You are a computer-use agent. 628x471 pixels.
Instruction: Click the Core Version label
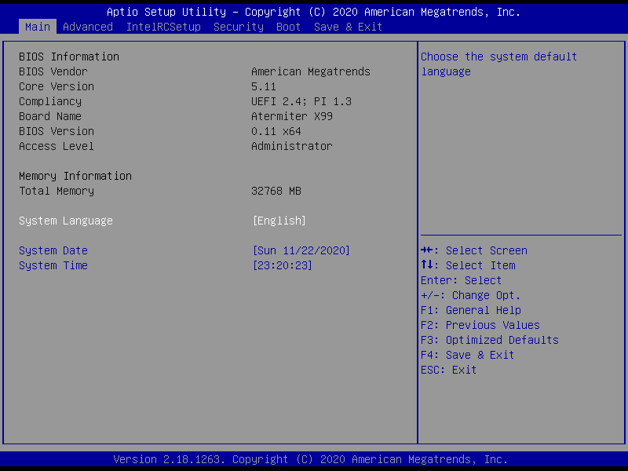coord(57,86)
